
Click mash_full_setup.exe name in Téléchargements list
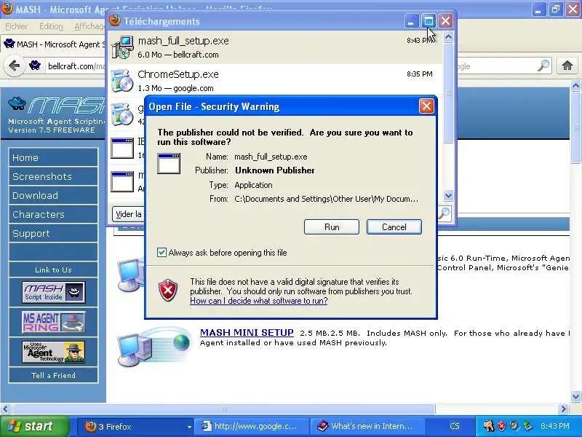[x=183, y=41]
